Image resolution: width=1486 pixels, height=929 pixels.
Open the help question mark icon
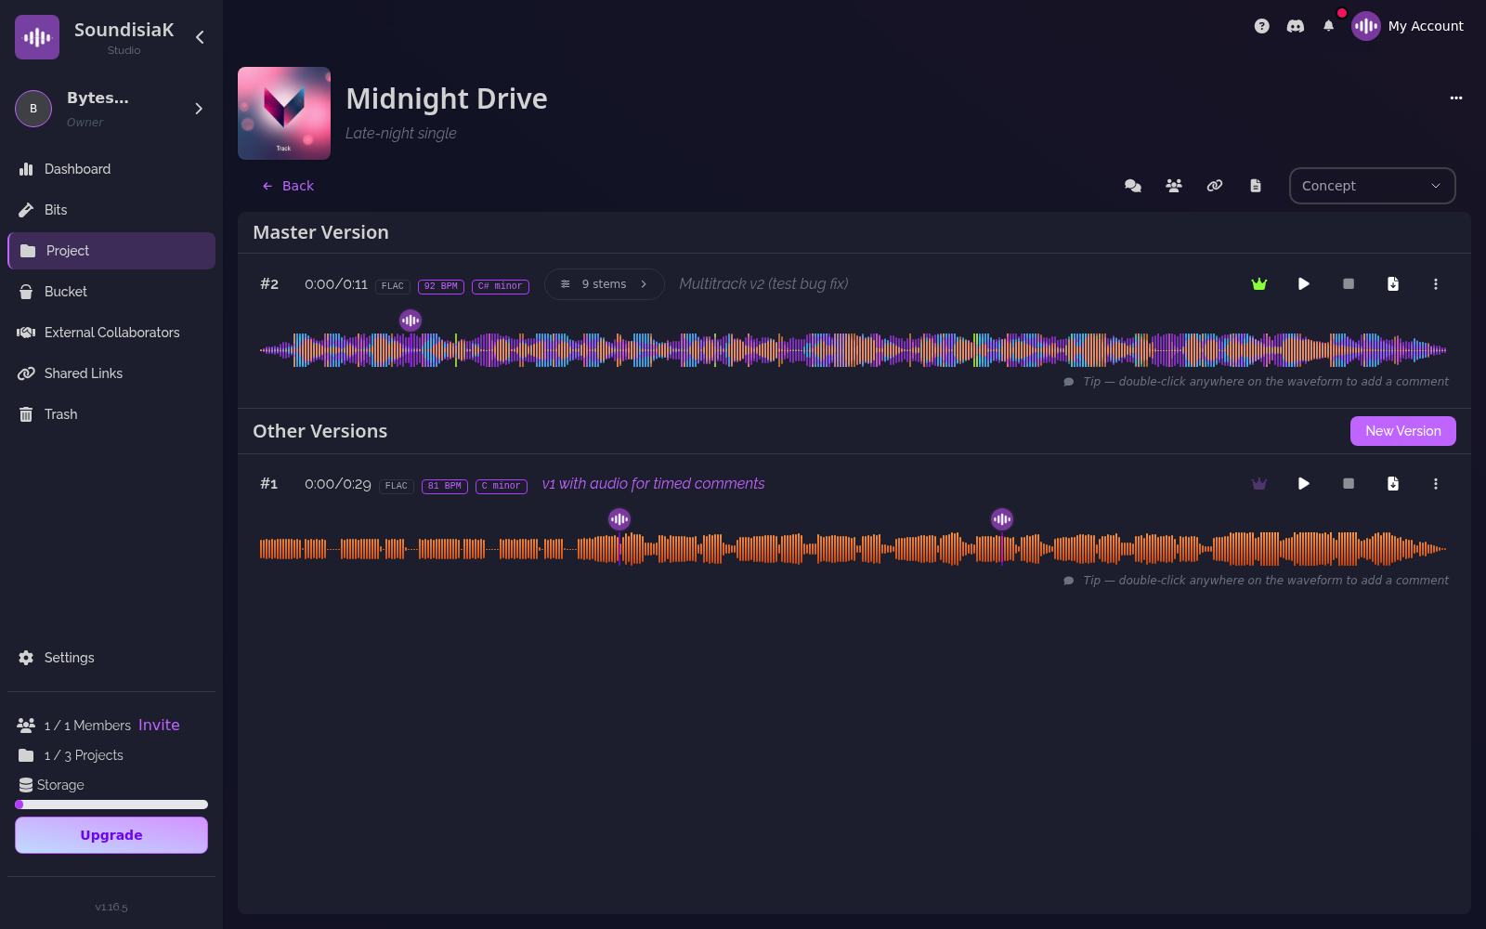pyautogui.click(x=1261, y=26)
